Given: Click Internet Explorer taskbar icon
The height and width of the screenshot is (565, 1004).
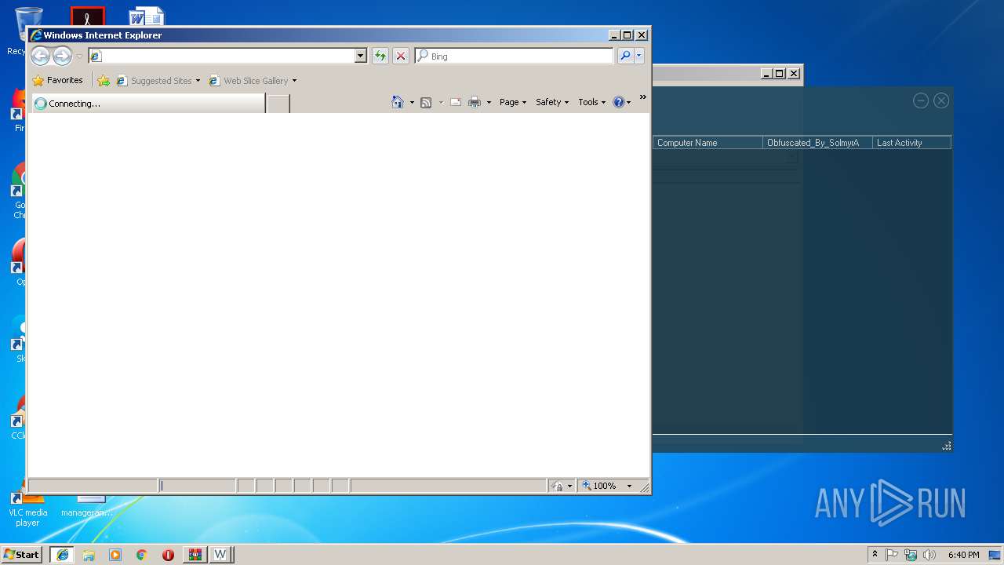Looking at the screenshot, I should pos(62,554).
